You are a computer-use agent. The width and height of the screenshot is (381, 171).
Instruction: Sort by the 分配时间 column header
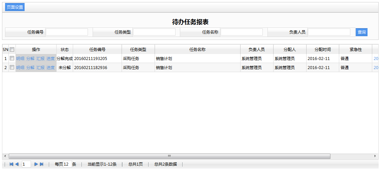pyautogui.click(x=322, y=50)
